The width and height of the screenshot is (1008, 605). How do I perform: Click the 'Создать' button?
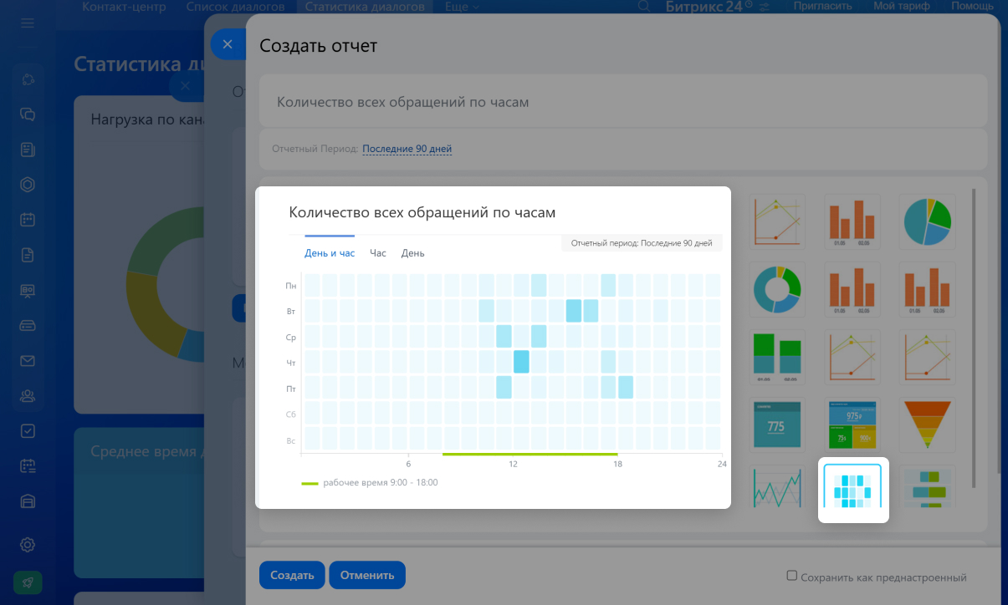[x=292, y=575]
